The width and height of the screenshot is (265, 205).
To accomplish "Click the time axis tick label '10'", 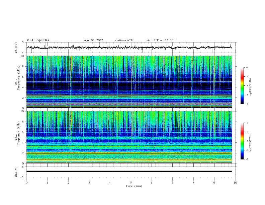I will coord(235,183).
